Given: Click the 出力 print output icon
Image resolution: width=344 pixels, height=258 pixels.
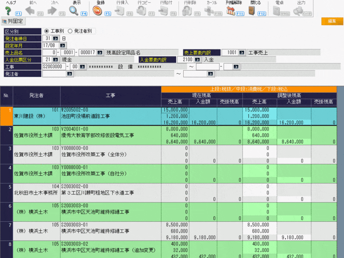Looking at the screenshot, I should [x=298, y=11].
